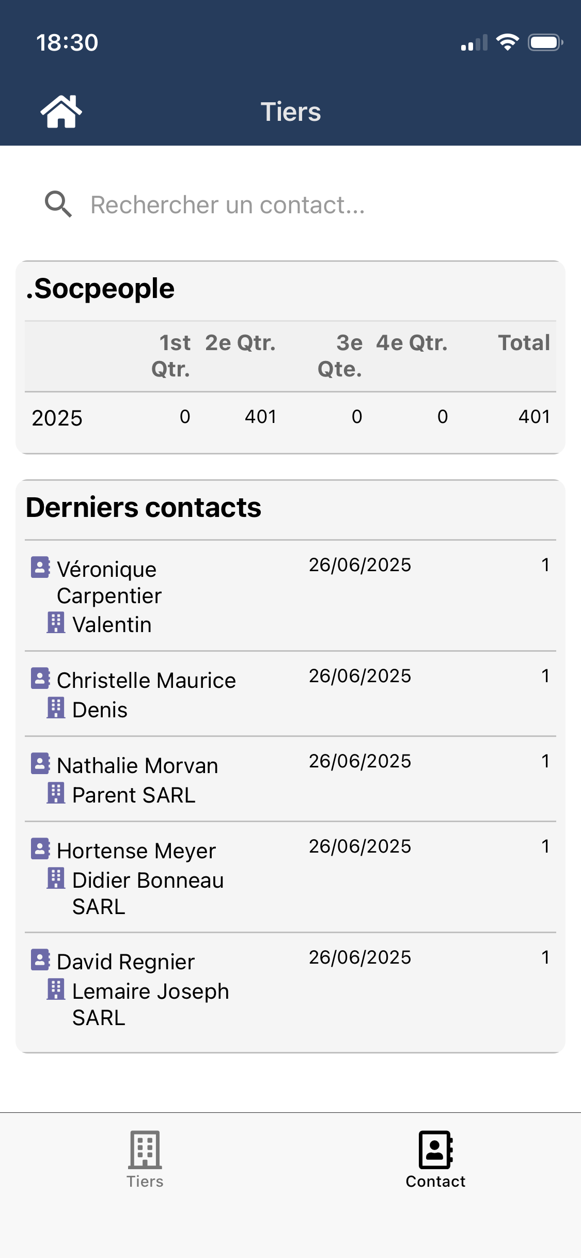Open Christelle Maurice contact link

146,681
